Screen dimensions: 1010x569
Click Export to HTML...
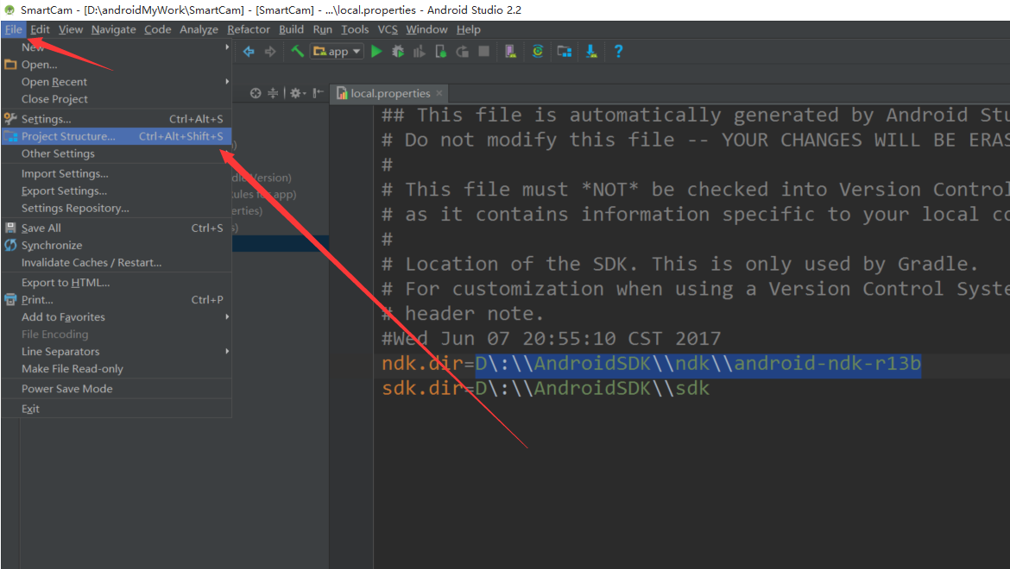[x=117, y=283]
